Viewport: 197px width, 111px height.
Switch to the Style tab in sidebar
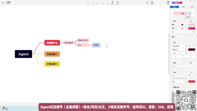click(x=175, y=7)
